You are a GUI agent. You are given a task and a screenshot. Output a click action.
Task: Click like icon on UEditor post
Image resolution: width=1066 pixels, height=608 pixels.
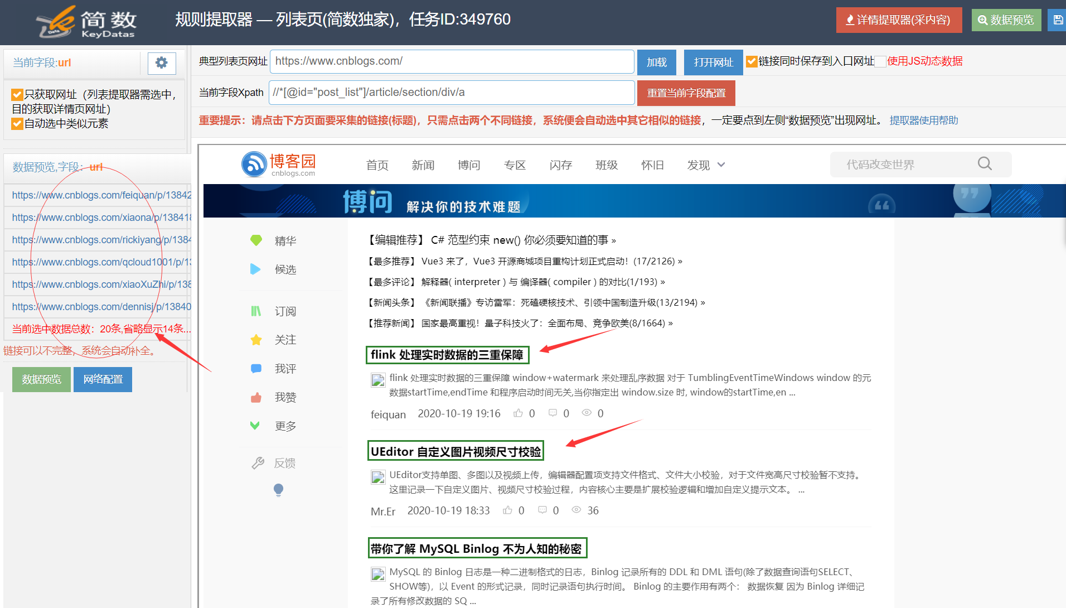point(507,510)
